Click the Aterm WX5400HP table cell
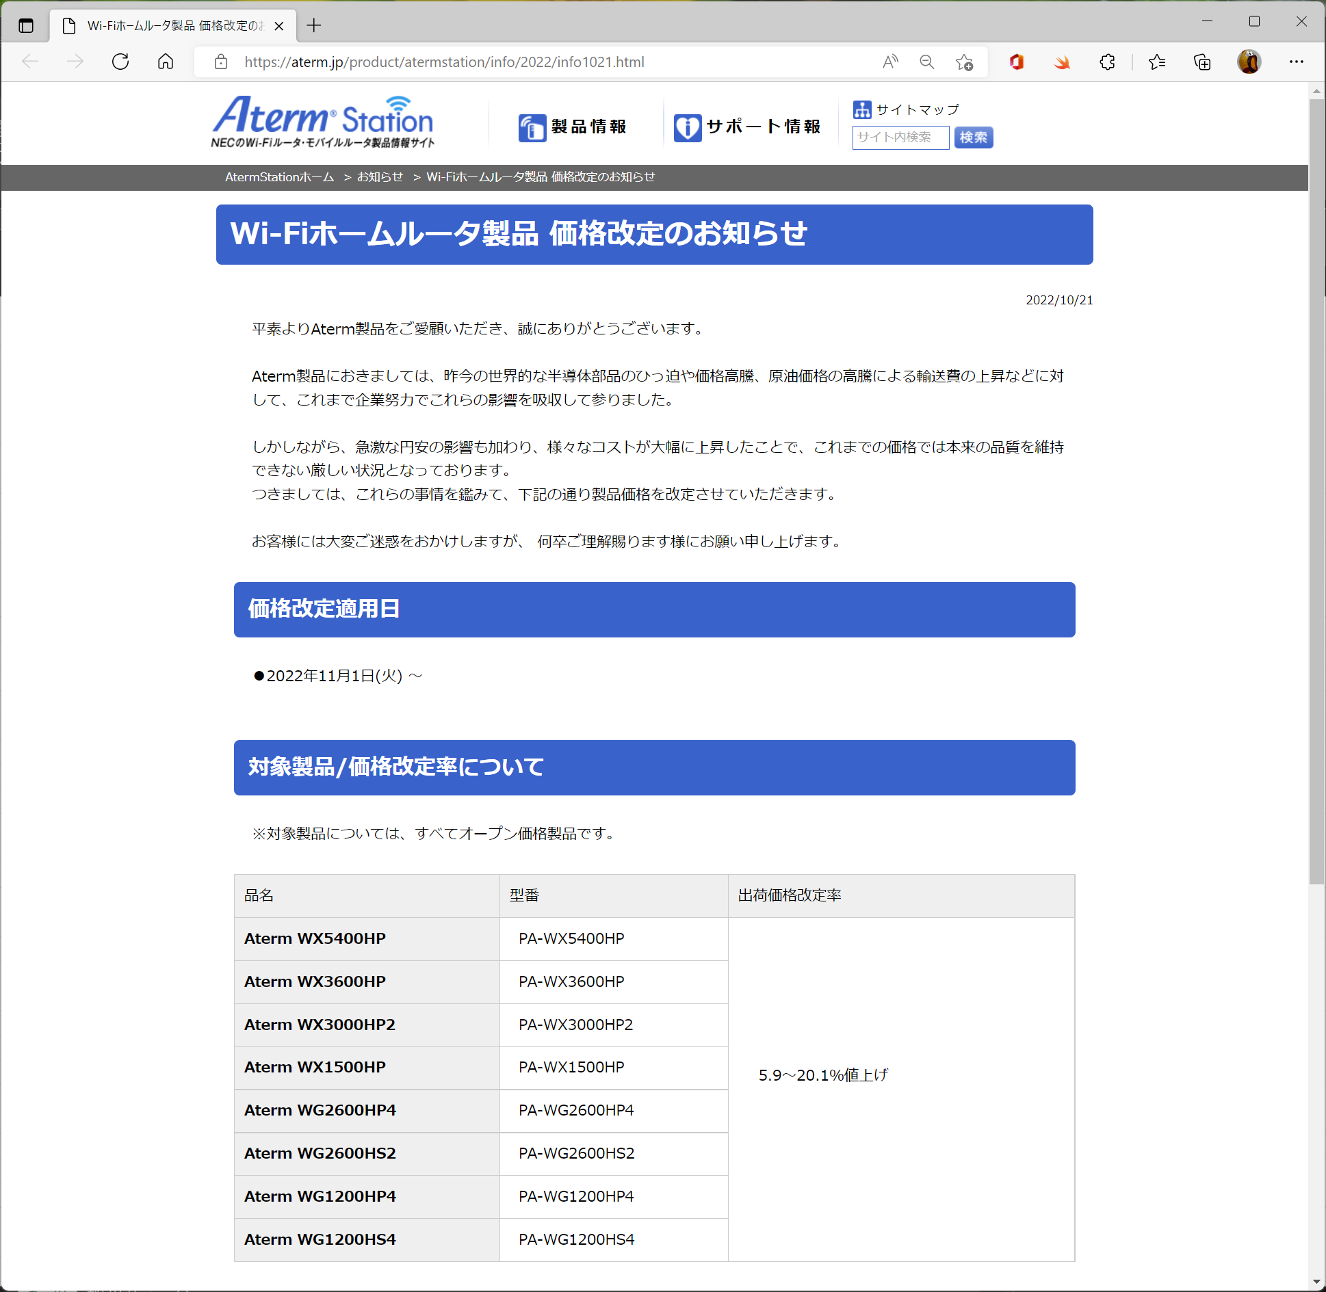This screenshot has height=1292, width=1326. coord(367,939)
